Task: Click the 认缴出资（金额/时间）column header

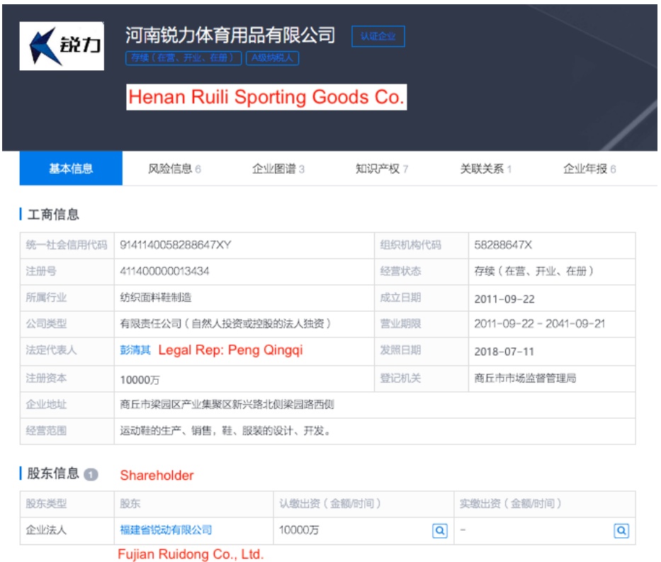Action: pyautogui.click(x=330, y=504)
